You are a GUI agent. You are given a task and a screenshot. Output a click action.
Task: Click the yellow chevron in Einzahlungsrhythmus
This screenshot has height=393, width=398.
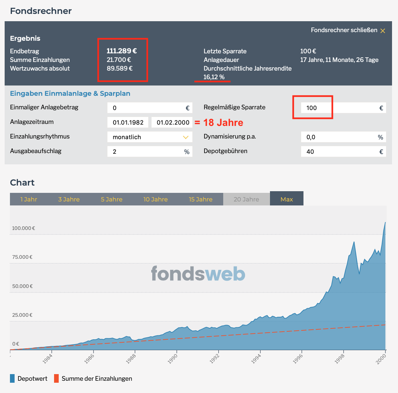click(186, 137)
